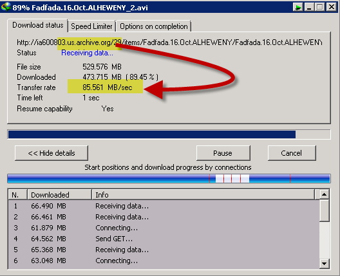Click the connections segment progress bar

click(x=169, y=178)
